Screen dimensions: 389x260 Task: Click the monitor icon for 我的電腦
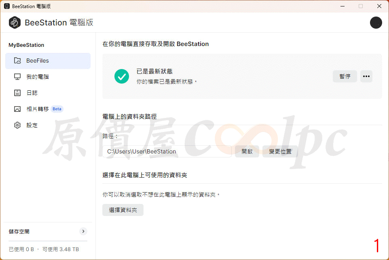(17, 77)
